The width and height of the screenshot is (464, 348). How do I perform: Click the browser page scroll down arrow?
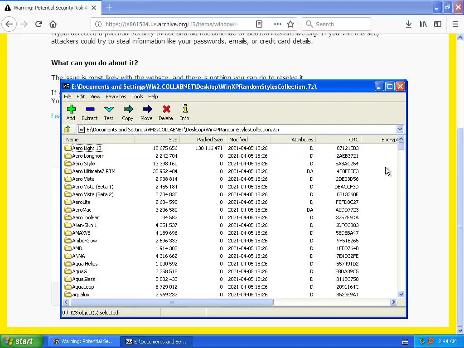[x=460, y=330]
